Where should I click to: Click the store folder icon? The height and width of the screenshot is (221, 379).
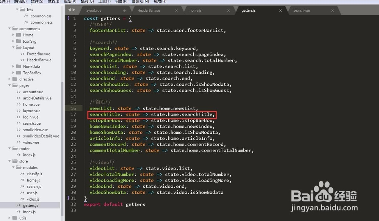pos(15,161)
